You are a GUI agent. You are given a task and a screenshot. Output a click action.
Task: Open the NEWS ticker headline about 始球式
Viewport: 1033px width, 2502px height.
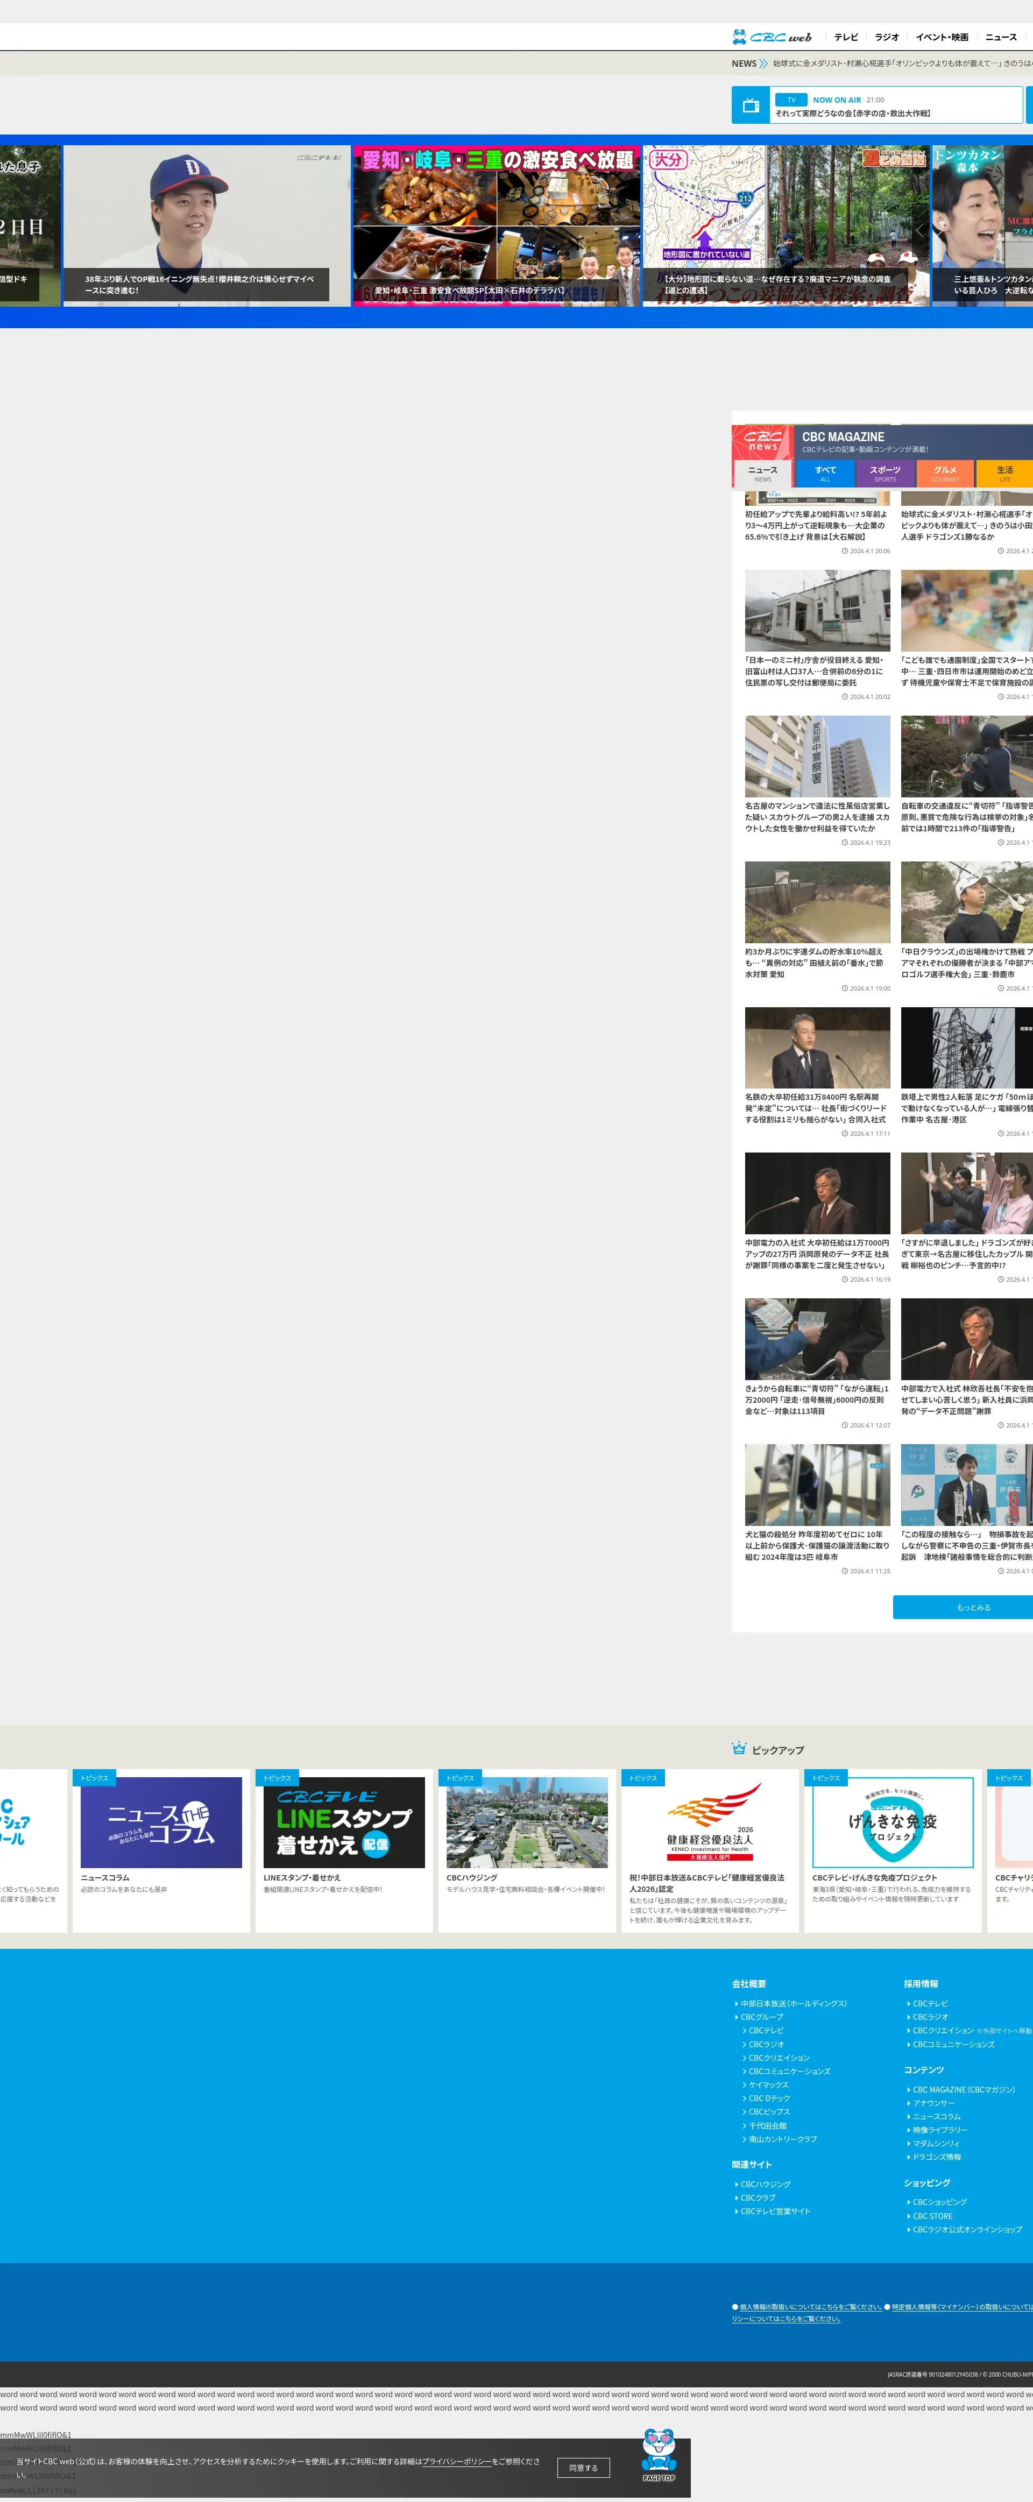[x=902, y=63]
